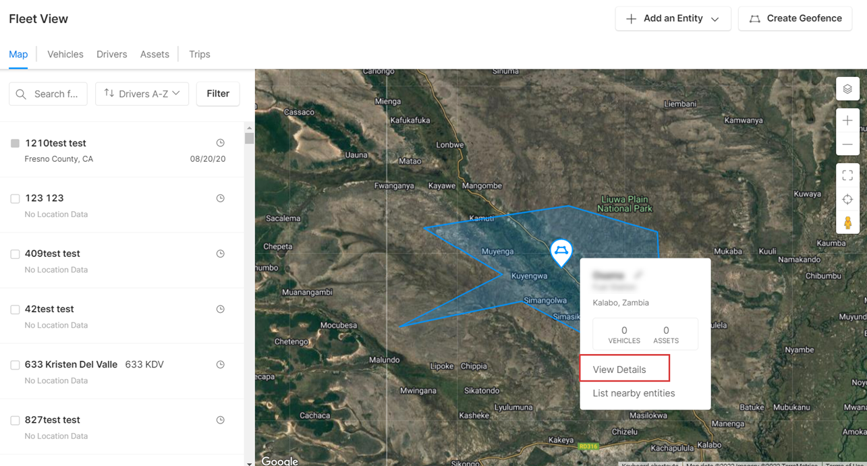Image resolution: width=867 pixels, height=466 pixels.
Task: Click the geofence shape icon in Create Geofence
Action: 755,19
